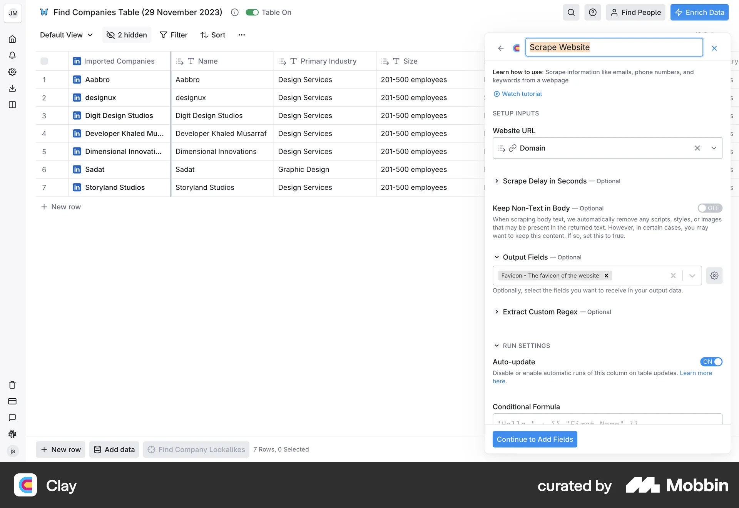The width and height of the screenshot is (739, 508).
Task: Toggle the Table On switch
Action: coord(252,12)
